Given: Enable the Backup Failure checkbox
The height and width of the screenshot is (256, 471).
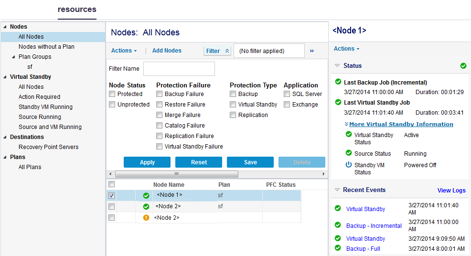Looking at the screenshot, I should [160, 94].
